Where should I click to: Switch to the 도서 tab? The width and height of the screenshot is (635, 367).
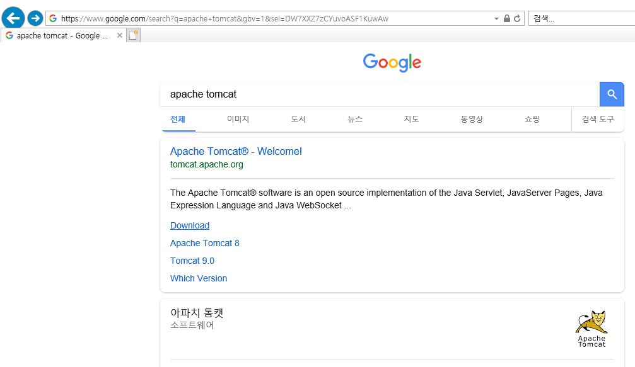[298, 119]
